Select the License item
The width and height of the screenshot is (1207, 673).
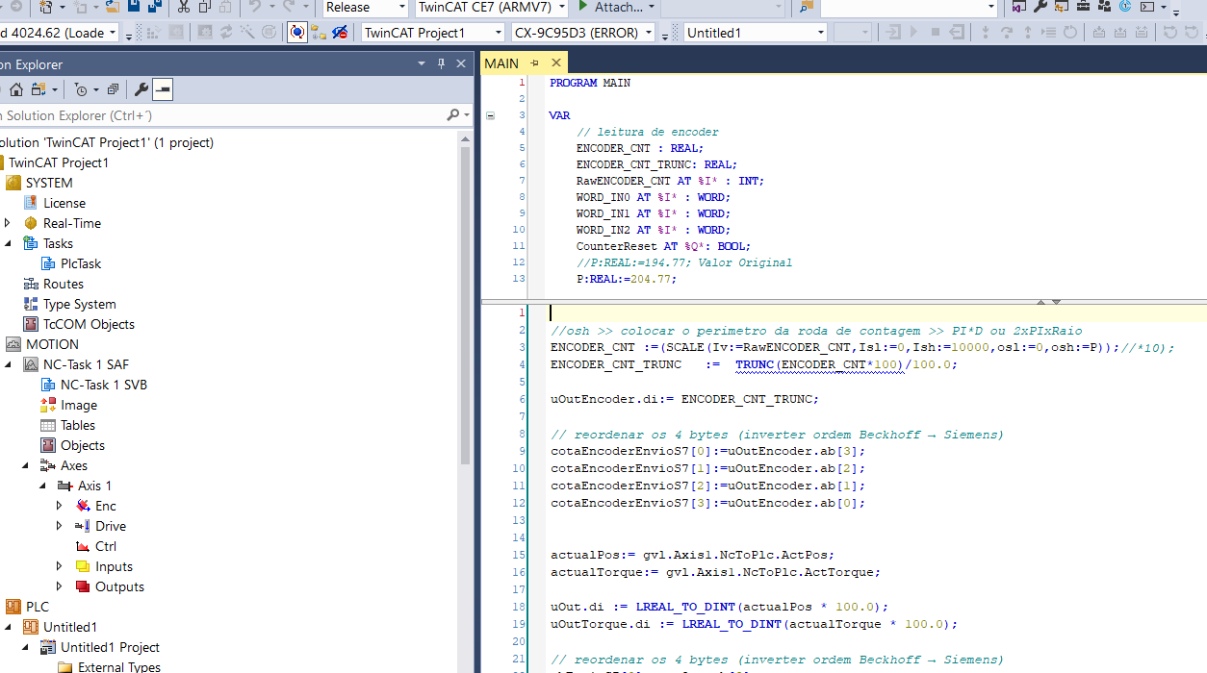pos(64,203)
